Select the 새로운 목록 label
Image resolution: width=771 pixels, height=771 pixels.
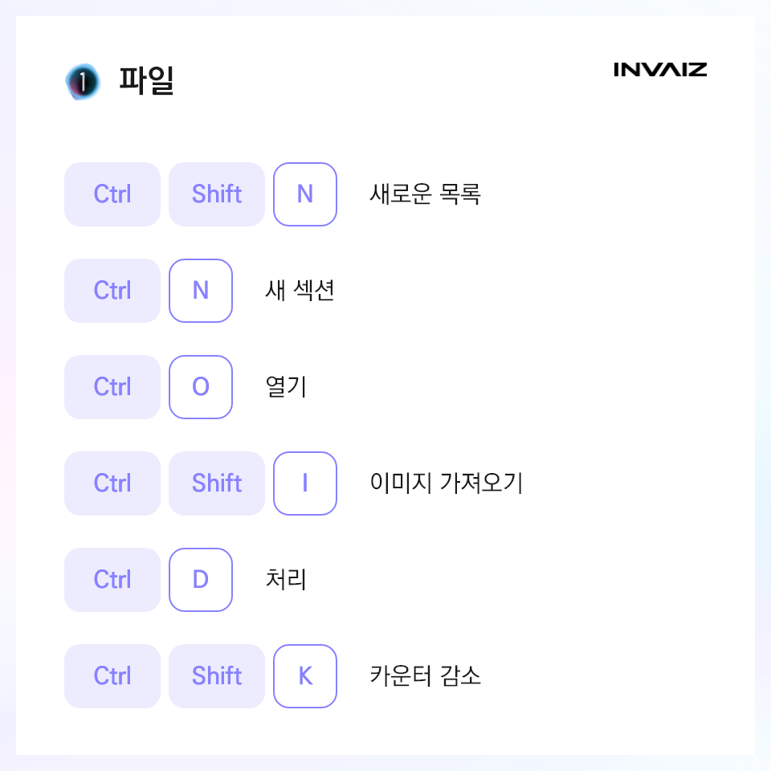pyautogui.click(x=426, y=194)
